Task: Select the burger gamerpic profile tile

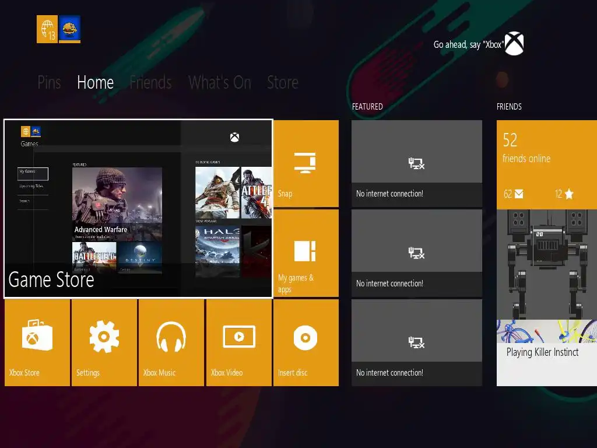Action: (x=70, y=29)
